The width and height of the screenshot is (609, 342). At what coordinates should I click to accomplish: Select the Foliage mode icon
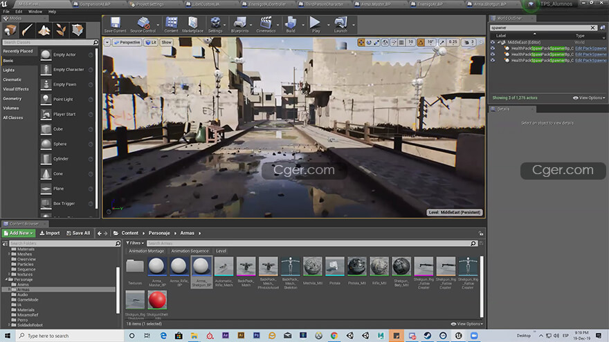pyautogui.click(x=61, y=30)
